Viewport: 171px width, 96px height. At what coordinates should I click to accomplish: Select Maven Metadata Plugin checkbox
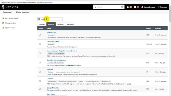point(40,53)
